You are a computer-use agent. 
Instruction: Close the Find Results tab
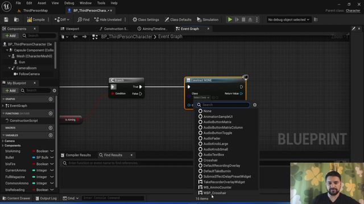(x=131, y=155)
